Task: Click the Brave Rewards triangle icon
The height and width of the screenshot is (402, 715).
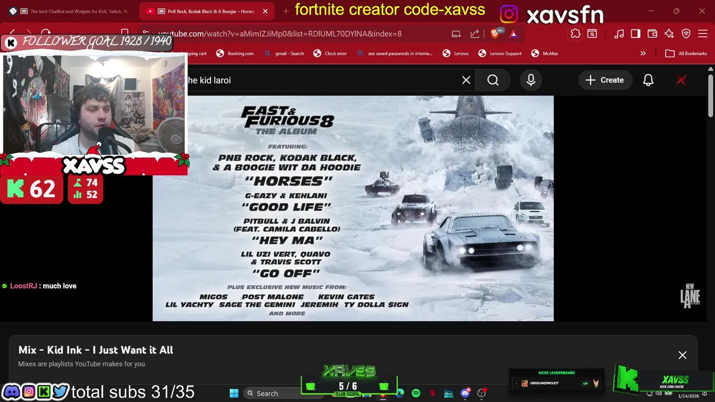Action: click(x=513, y=33)
